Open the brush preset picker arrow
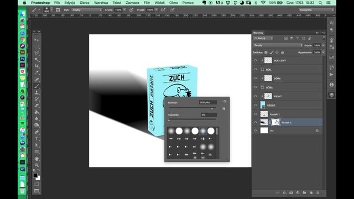The width and height of the screenshot is (354, 199). (x=51, y=10)
